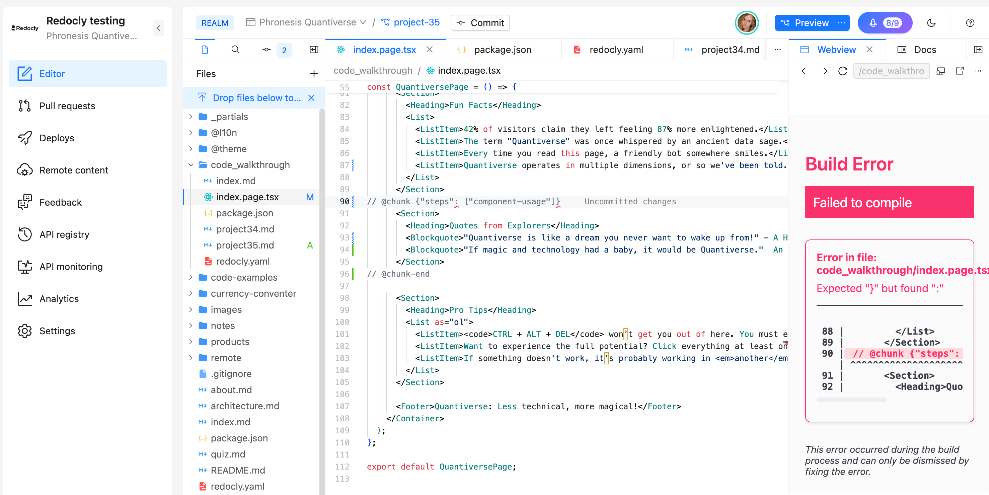
Task: Go back in the Webview
Action: (805, 71)
